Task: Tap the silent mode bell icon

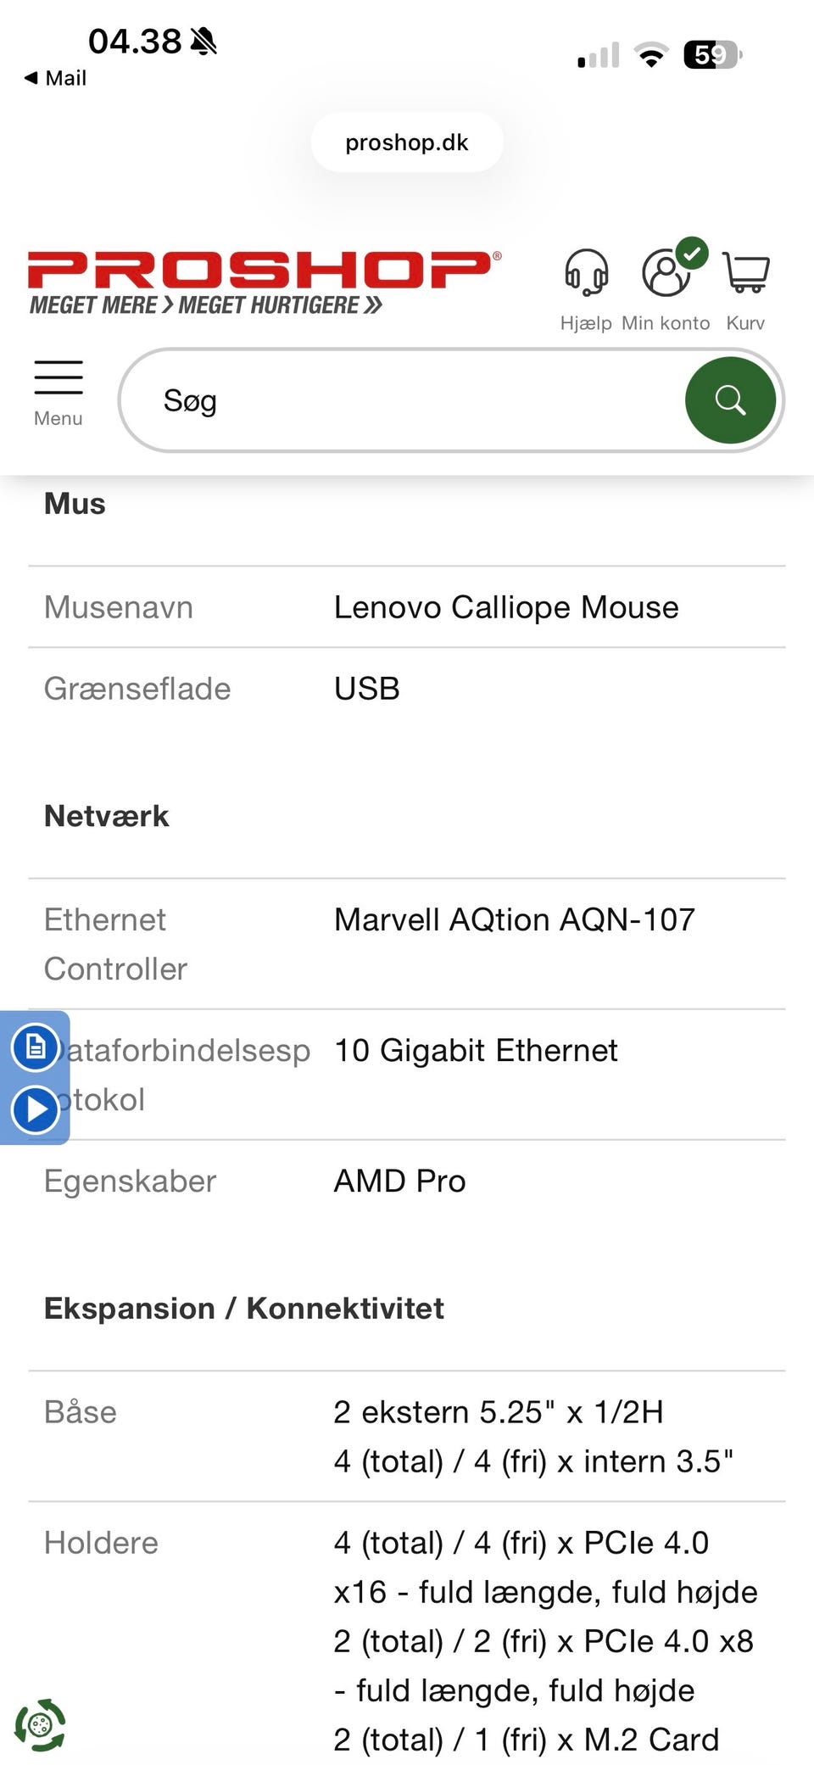Action: [203, 41]
